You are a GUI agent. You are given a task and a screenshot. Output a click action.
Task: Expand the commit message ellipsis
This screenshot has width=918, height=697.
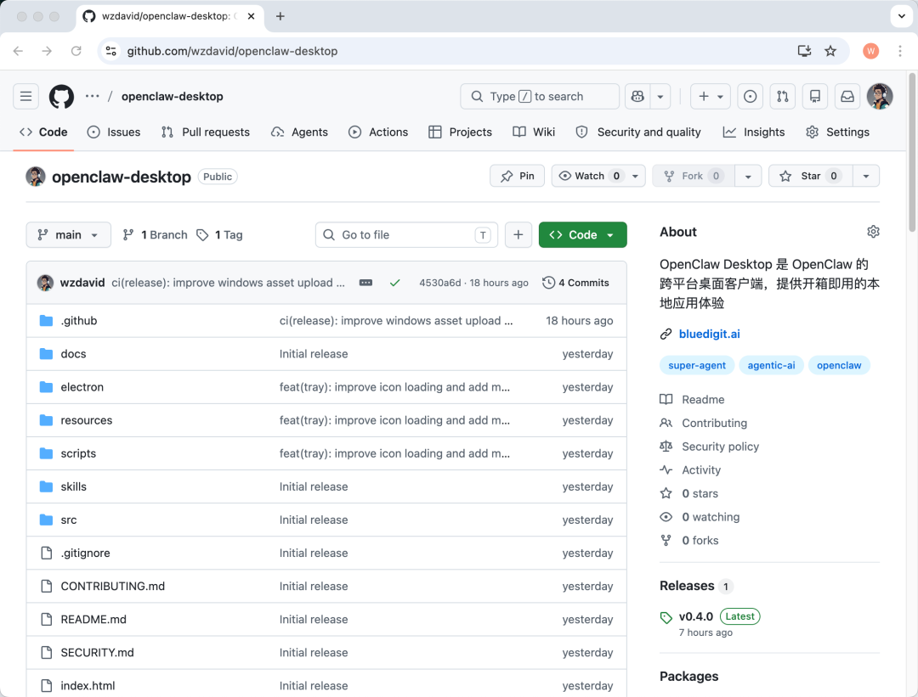click(365, 283)
